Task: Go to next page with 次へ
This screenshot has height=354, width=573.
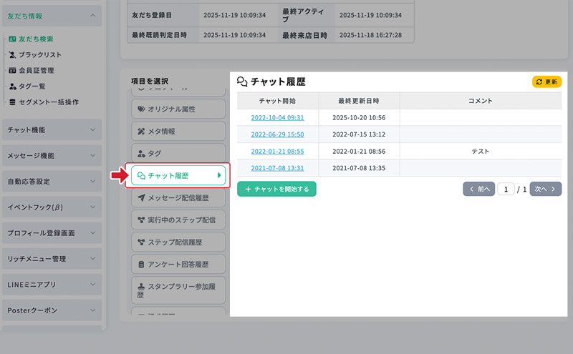Action: pos(545,190)
